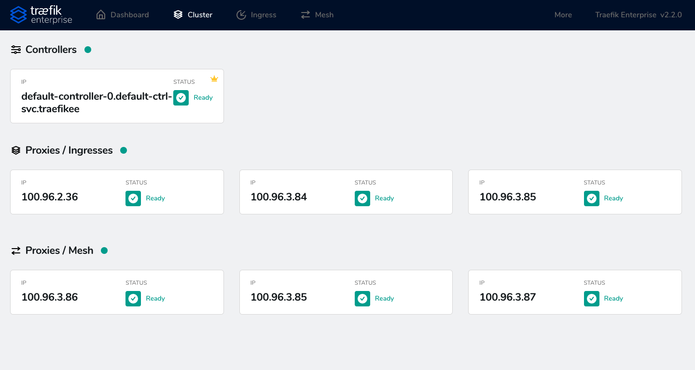
Task: Click the stacked layers icon beside Cluster
Action: click(178, 14)
